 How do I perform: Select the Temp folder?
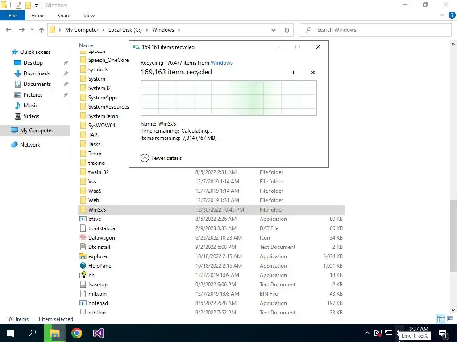[x=95, y=154]
